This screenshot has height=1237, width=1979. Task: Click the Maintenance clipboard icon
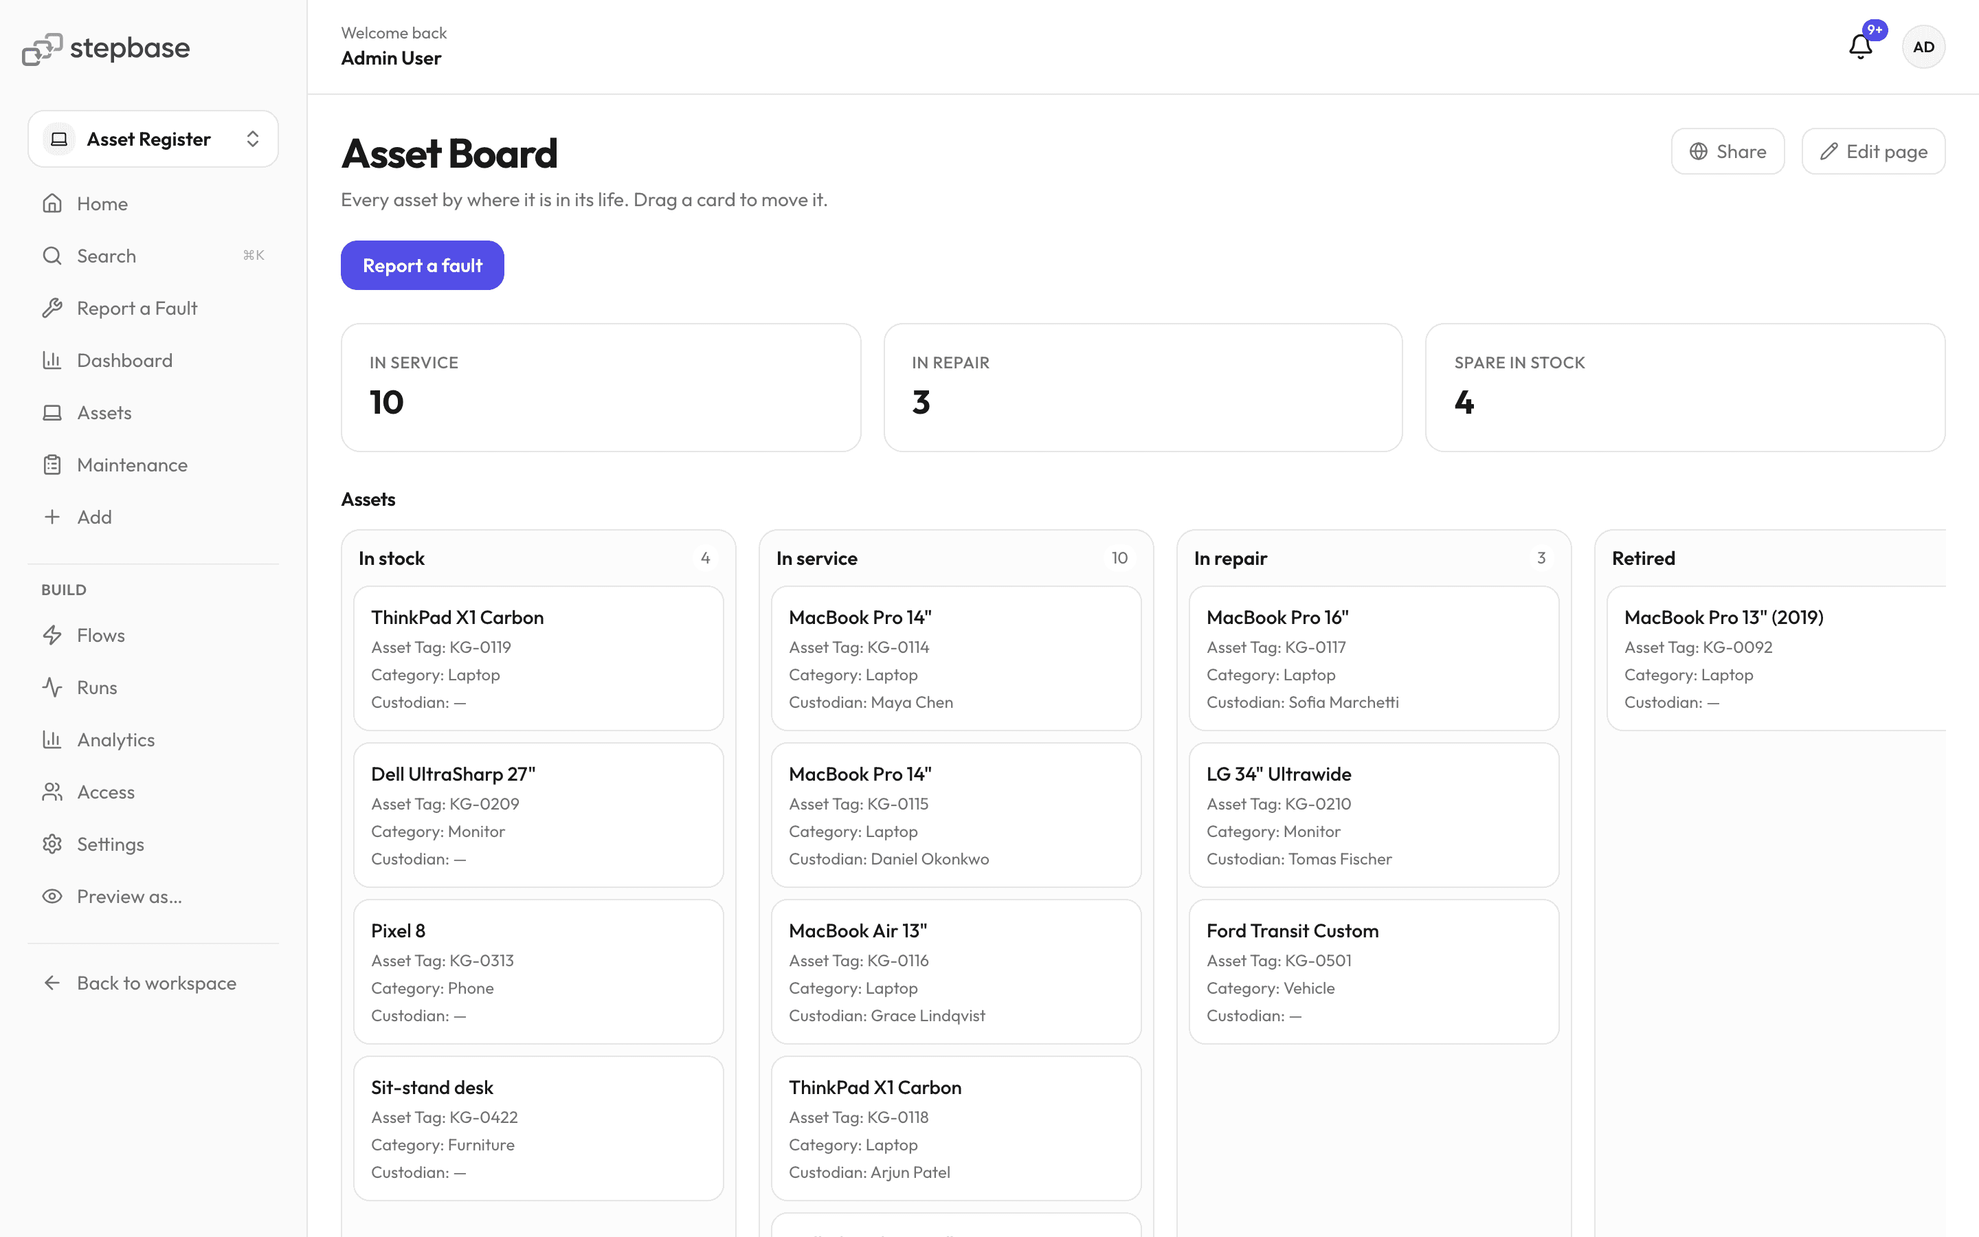pyautogui.click(x=52, y=465)
